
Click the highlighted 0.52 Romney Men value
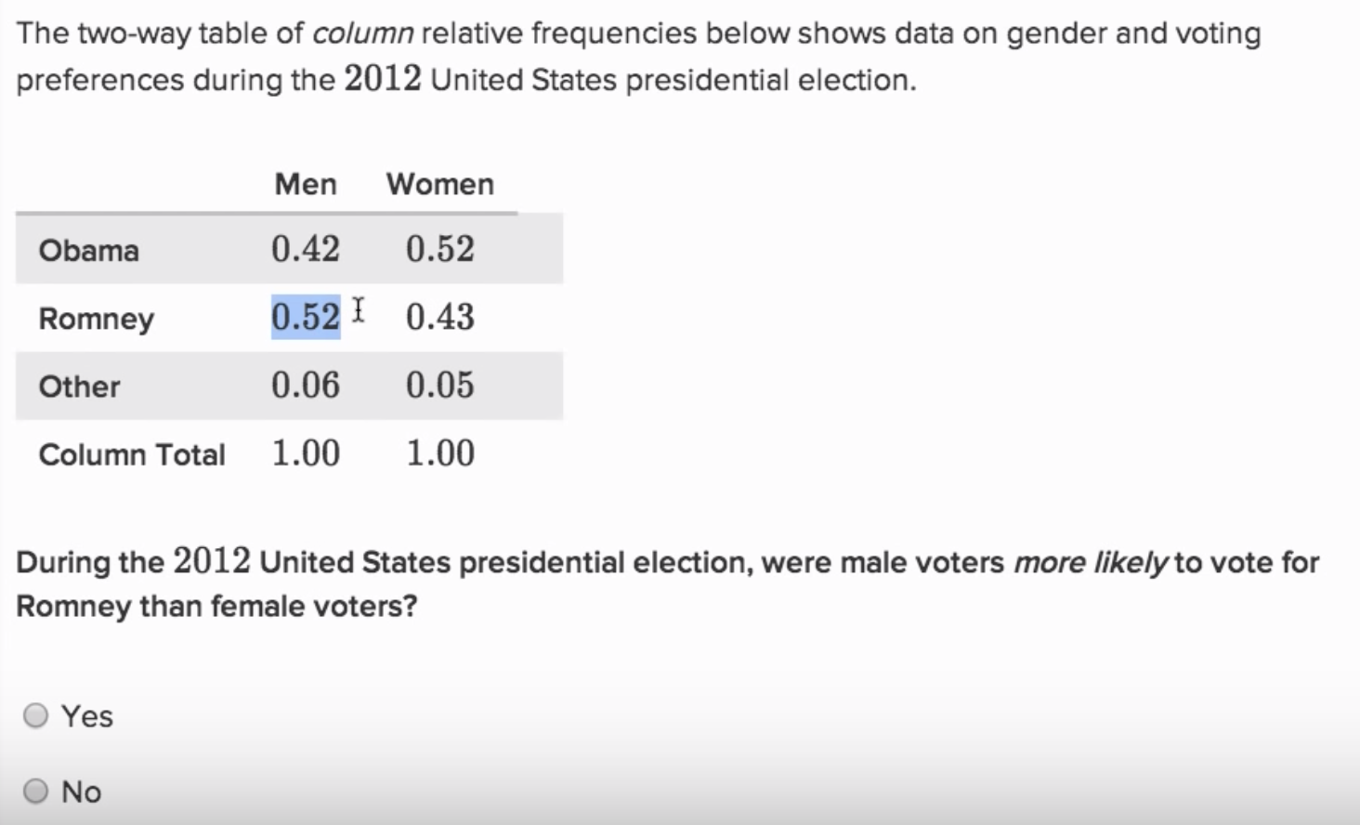(x=306, y=317)
